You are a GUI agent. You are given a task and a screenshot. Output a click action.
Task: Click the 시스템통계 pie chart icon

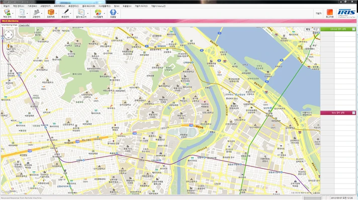(x=98, y=14)
